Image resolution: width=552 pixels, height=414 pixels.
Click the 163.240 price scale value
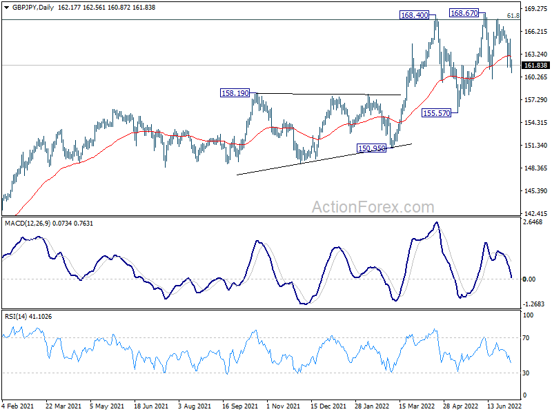point(536,55)
